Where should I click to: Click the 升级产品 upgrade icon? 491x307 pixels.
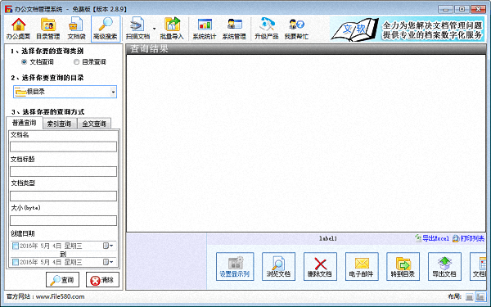(x=267, y=29)
